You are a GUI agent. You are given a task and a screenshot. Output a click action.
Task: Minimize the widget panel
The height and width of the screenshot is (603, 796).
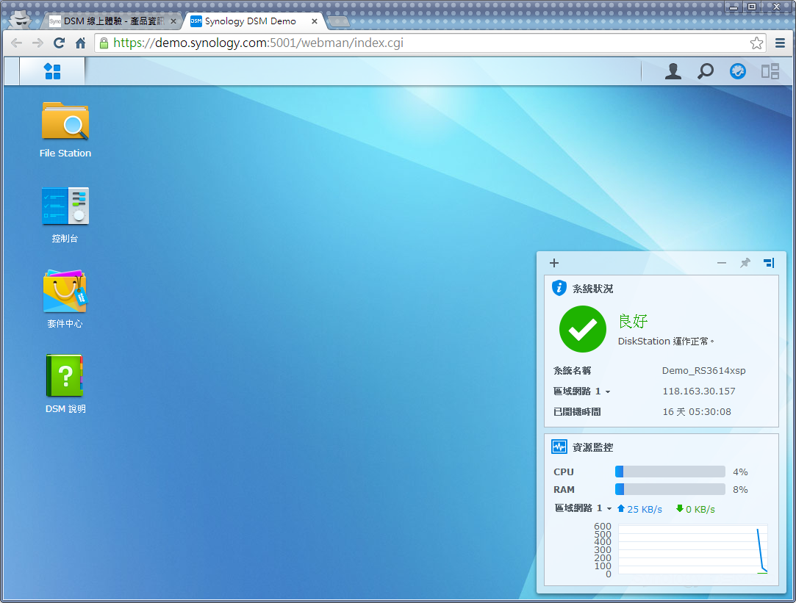click(721, 263)
